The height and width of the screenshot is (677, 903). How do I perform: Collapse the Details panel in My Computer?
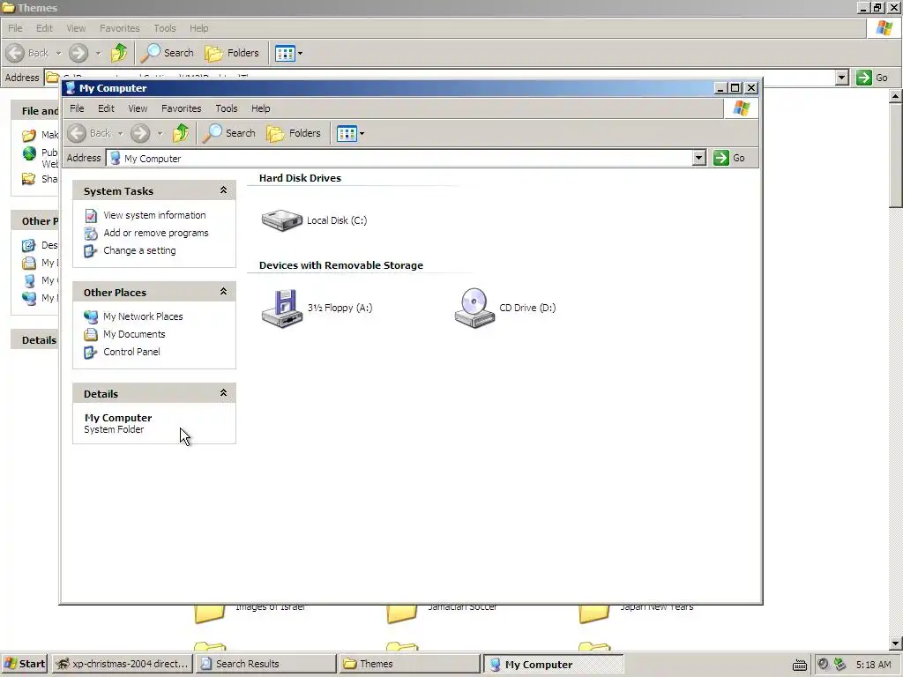click(223, 393)
